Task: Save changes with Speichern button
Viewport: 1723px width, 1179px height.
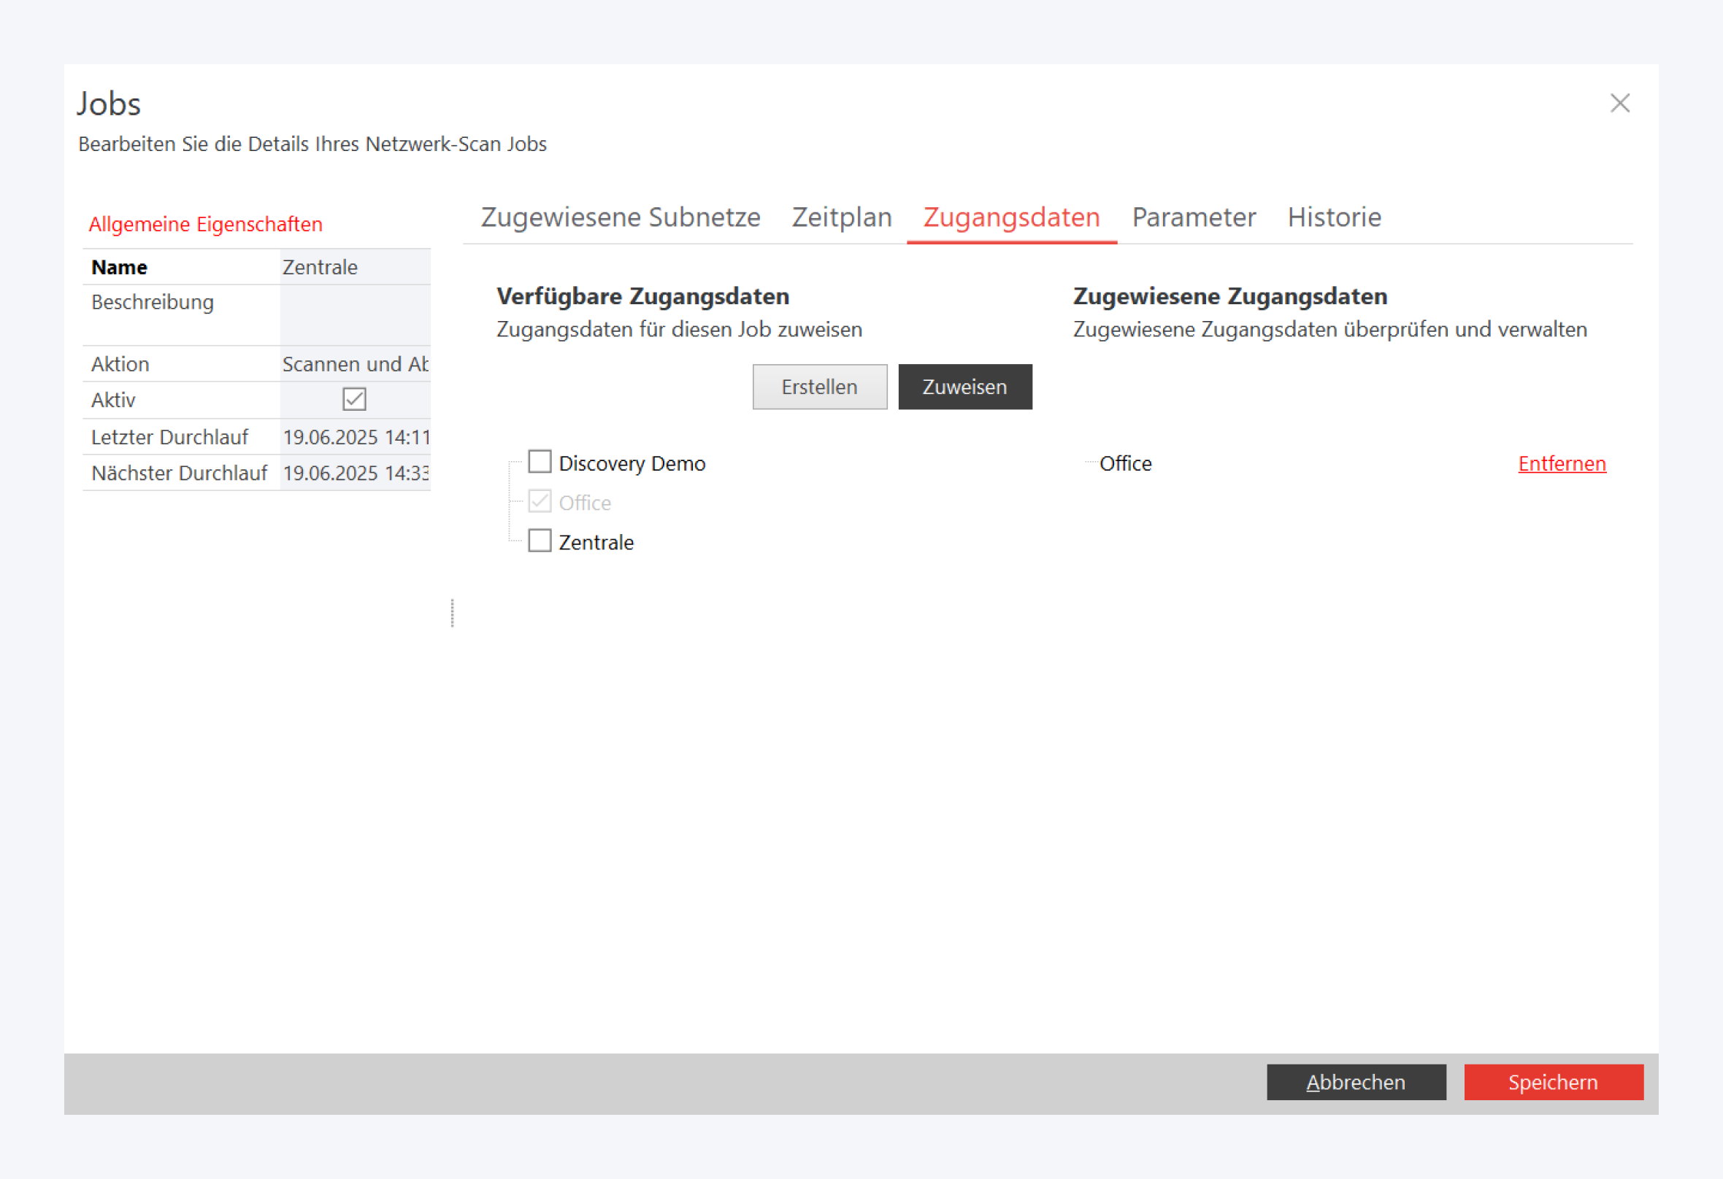Action: (1553, 1082)
